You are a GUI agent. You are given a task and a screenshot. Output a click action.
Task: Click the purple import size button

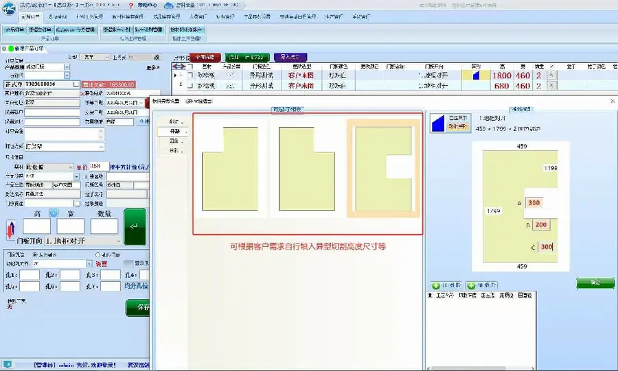[x=290, y=57]
